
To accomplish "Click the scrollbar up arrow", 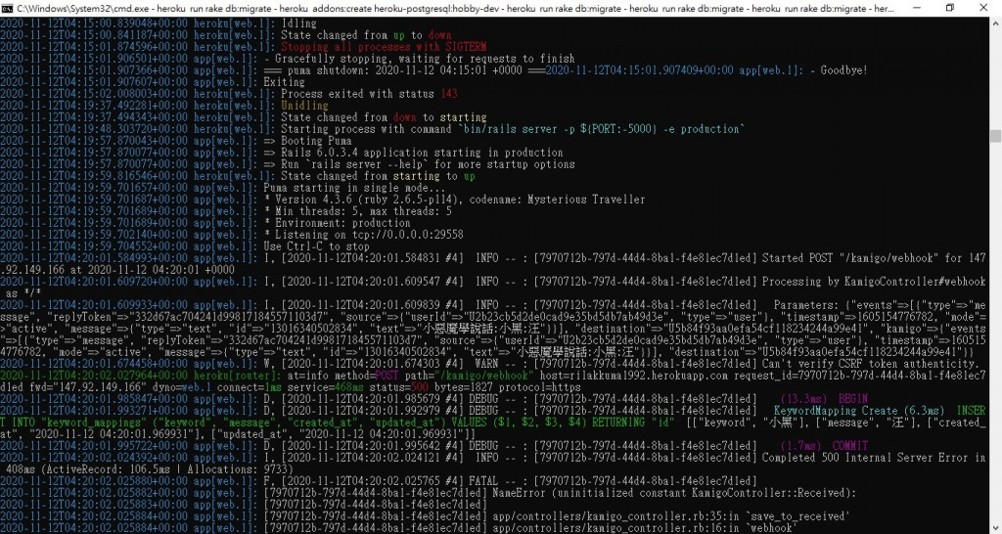I will point(995,23).
